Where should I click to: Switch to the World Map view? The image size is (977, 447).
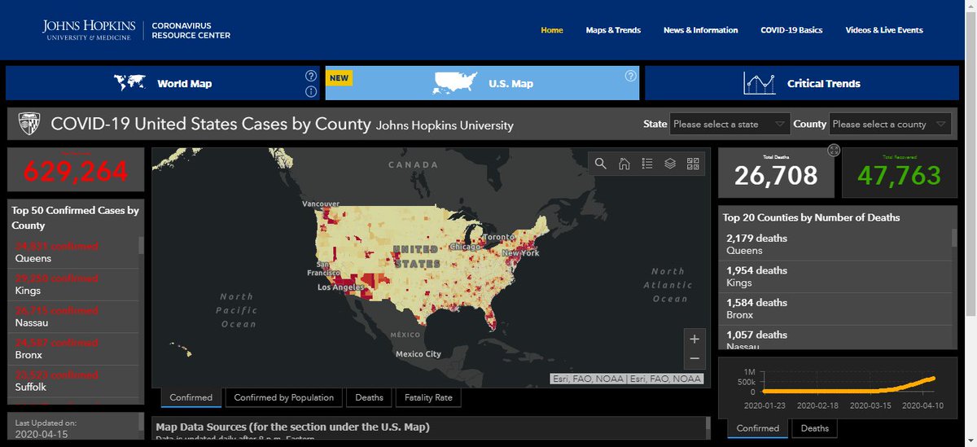pos(163,83)
